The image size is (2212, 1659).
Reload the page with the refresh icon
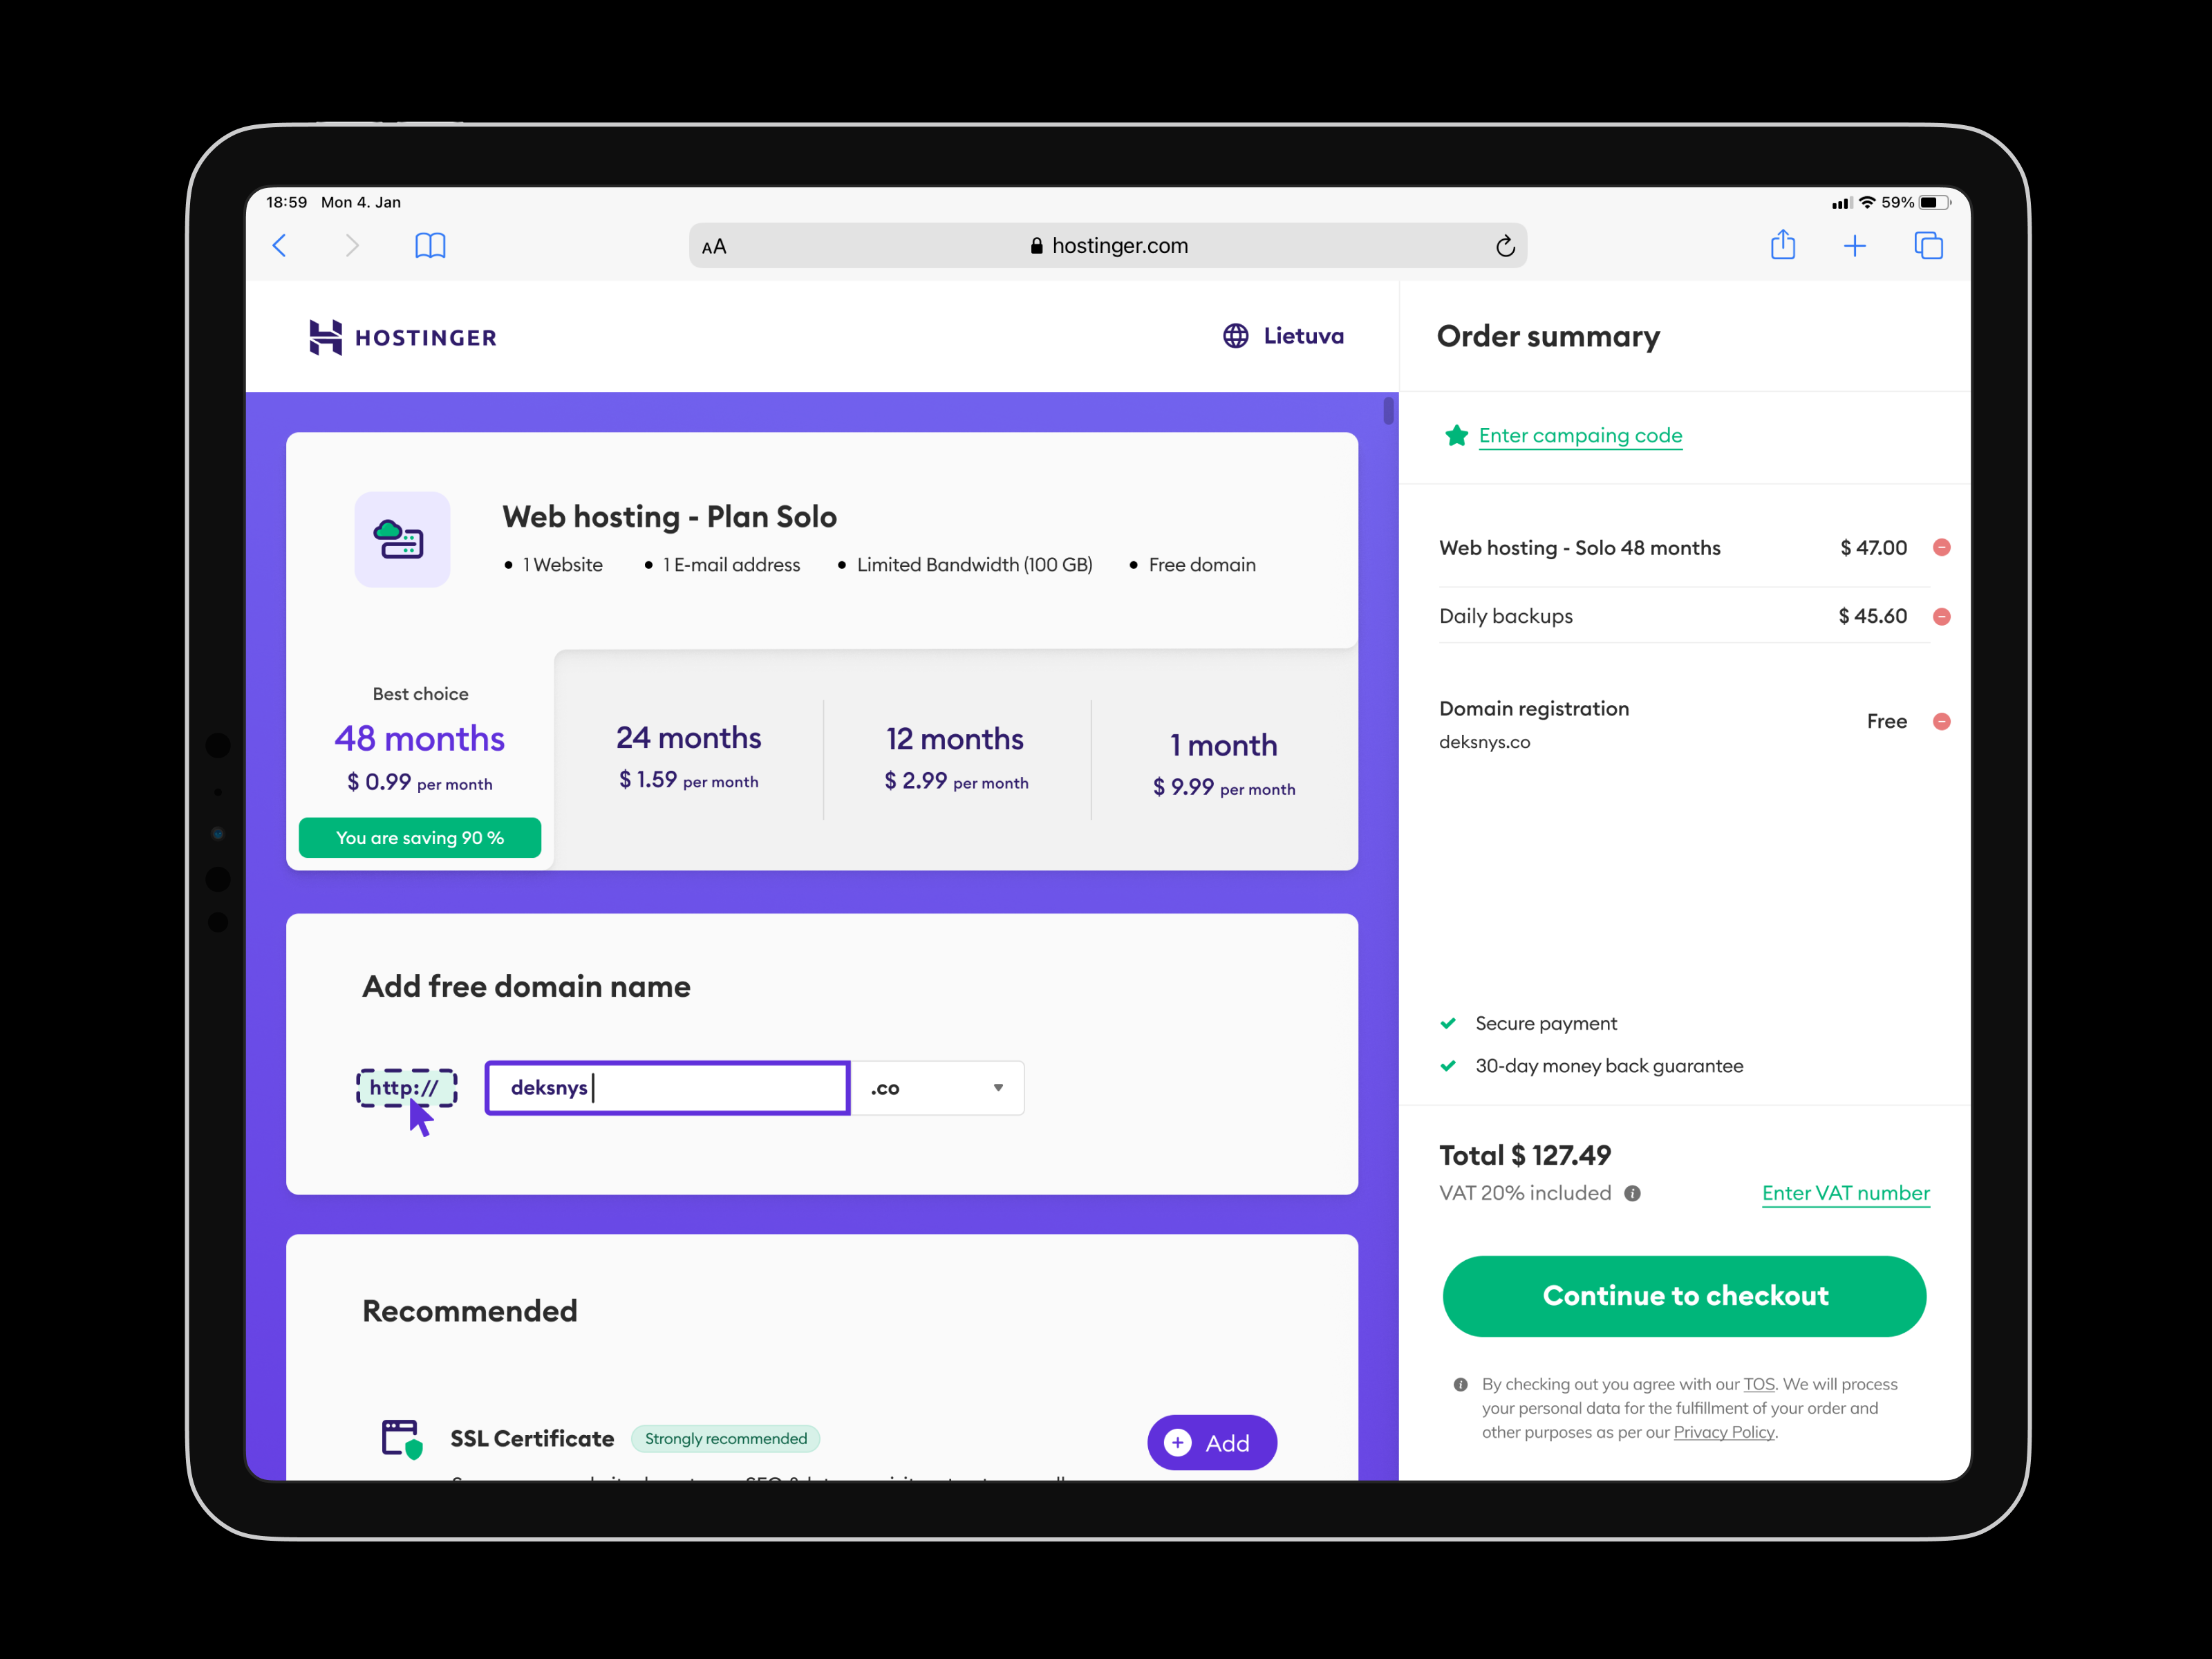pyautogui.click(x=1505, y=246)
